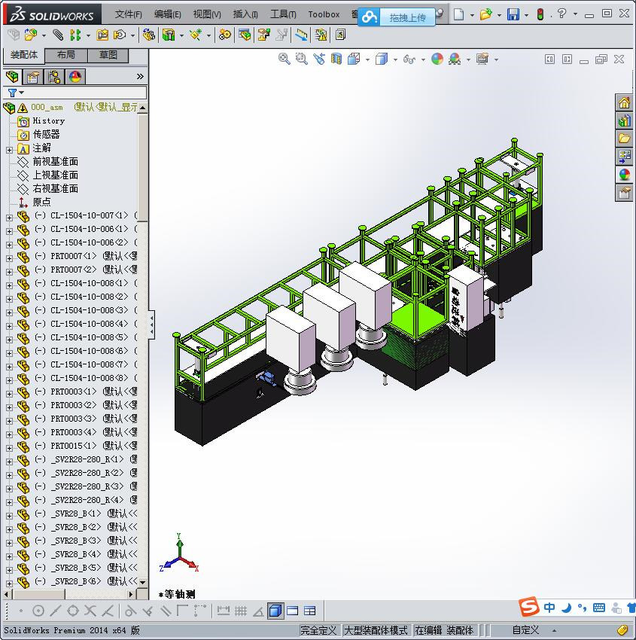This screenshot has width=636, height=640.
Task: Click the View Orientation cube icon
Action: coord(354,59)
